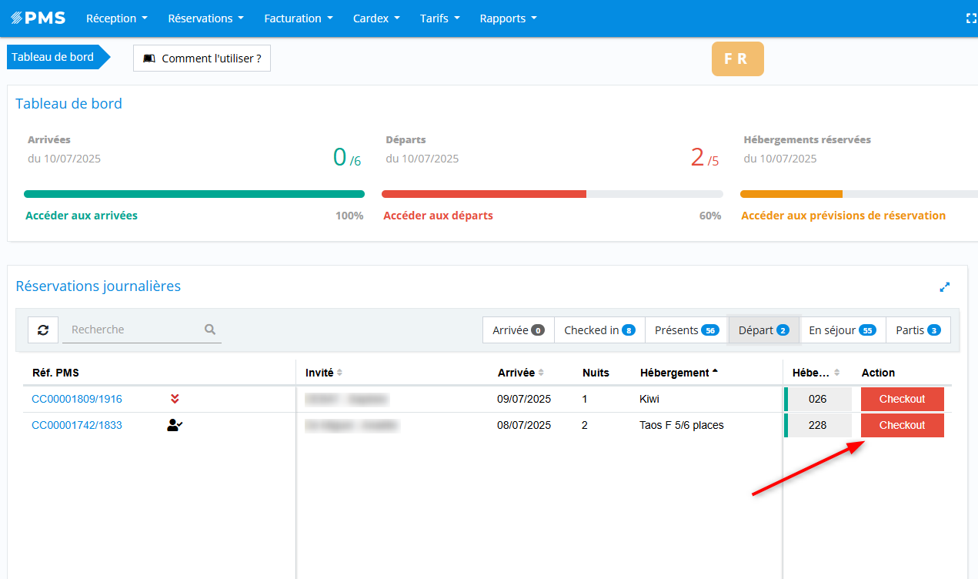
Task: Expand the Facturation menu
Action: 298,18
